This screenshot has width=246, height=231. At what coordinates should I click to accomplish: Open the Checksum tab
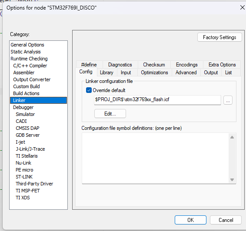tap(154, 65)
